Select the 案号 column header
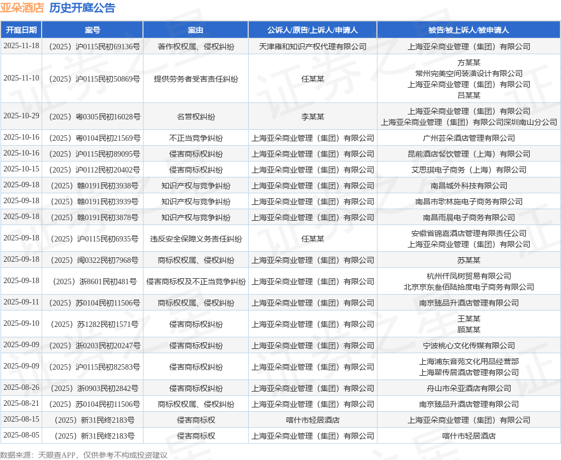 [92, 30]
